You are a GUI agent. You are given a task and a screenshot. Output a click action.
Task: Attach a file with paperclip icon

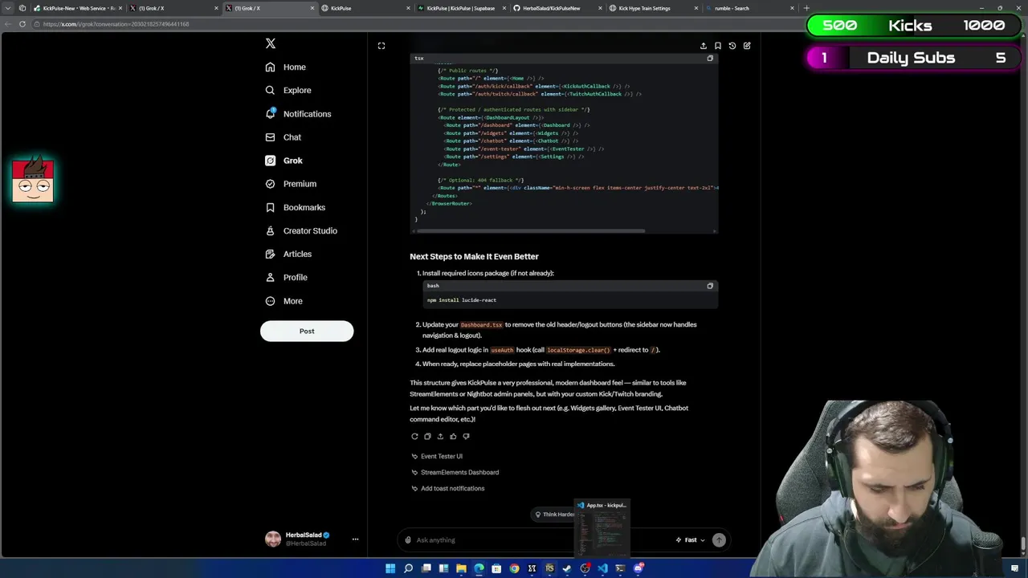click(408, 540)
